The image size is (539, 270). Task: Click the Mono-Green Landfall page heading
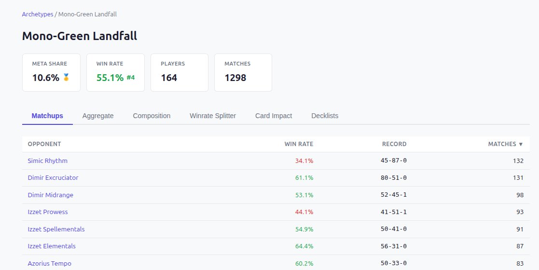coord(80,36)
